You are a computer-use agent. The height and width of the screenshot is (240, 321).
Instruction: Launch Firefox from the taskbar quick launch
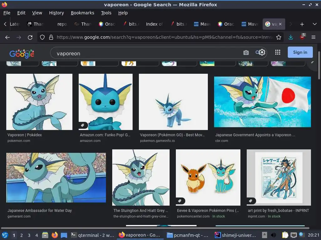[55, 235]
